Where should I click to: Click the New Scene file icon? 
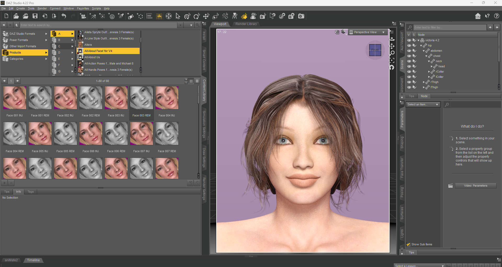(x=6, y=16)
